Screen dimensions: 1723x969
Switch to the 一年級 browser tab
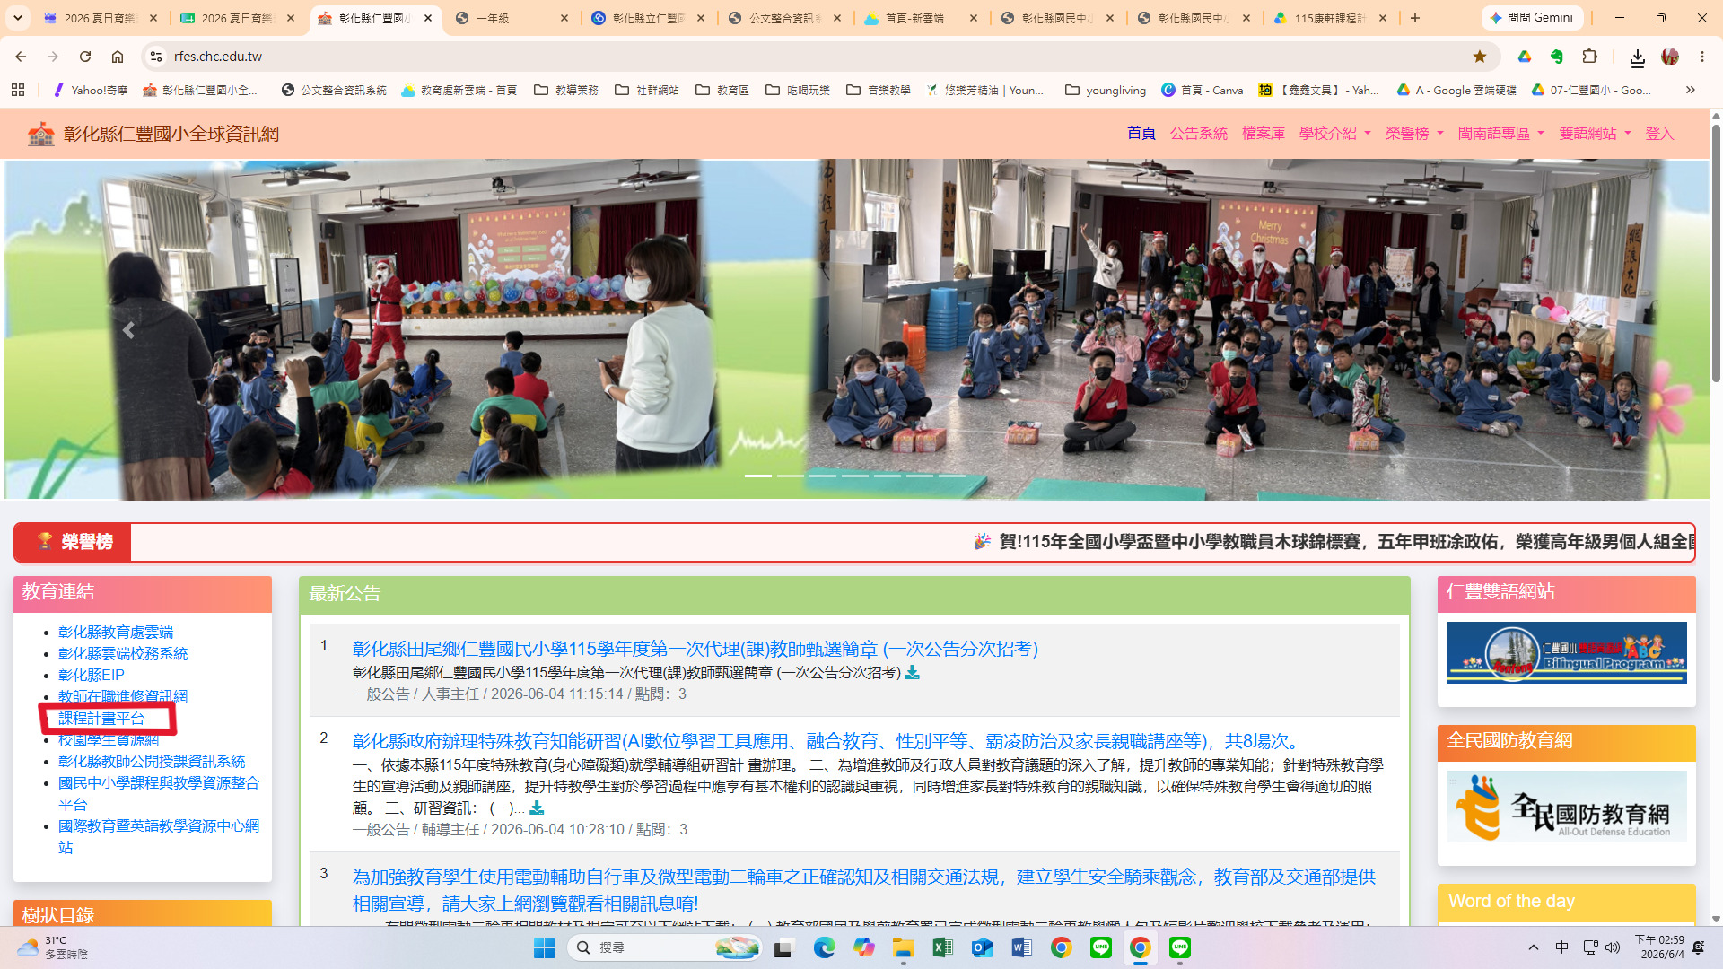[x=512, y=18]
